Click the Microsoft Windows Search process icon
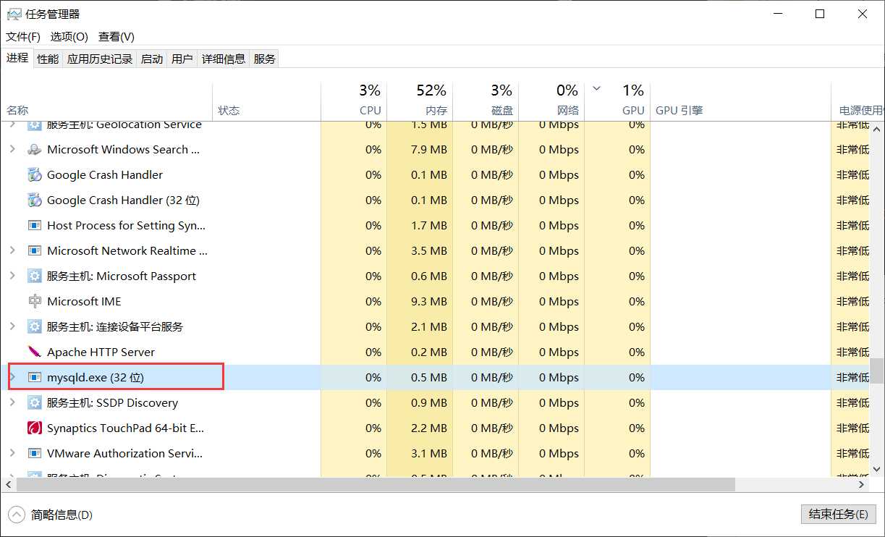Screen dimensions: 885x537 coord(34,150)
